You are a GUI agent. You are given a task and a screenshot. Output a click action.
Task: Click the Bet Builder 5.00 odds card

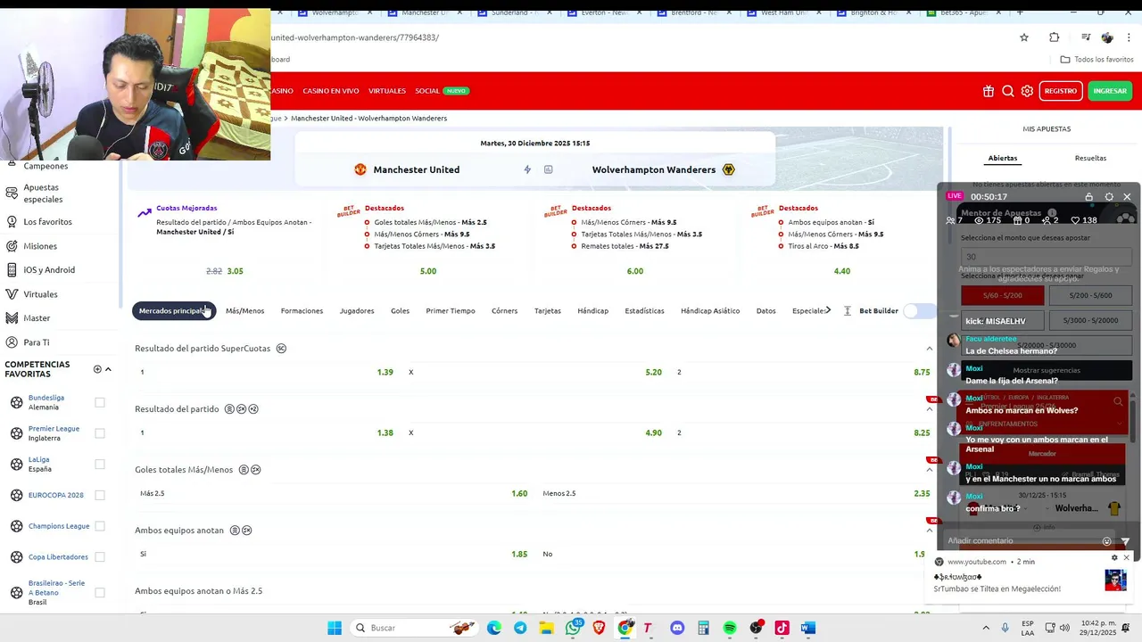(x=428, y=271)
